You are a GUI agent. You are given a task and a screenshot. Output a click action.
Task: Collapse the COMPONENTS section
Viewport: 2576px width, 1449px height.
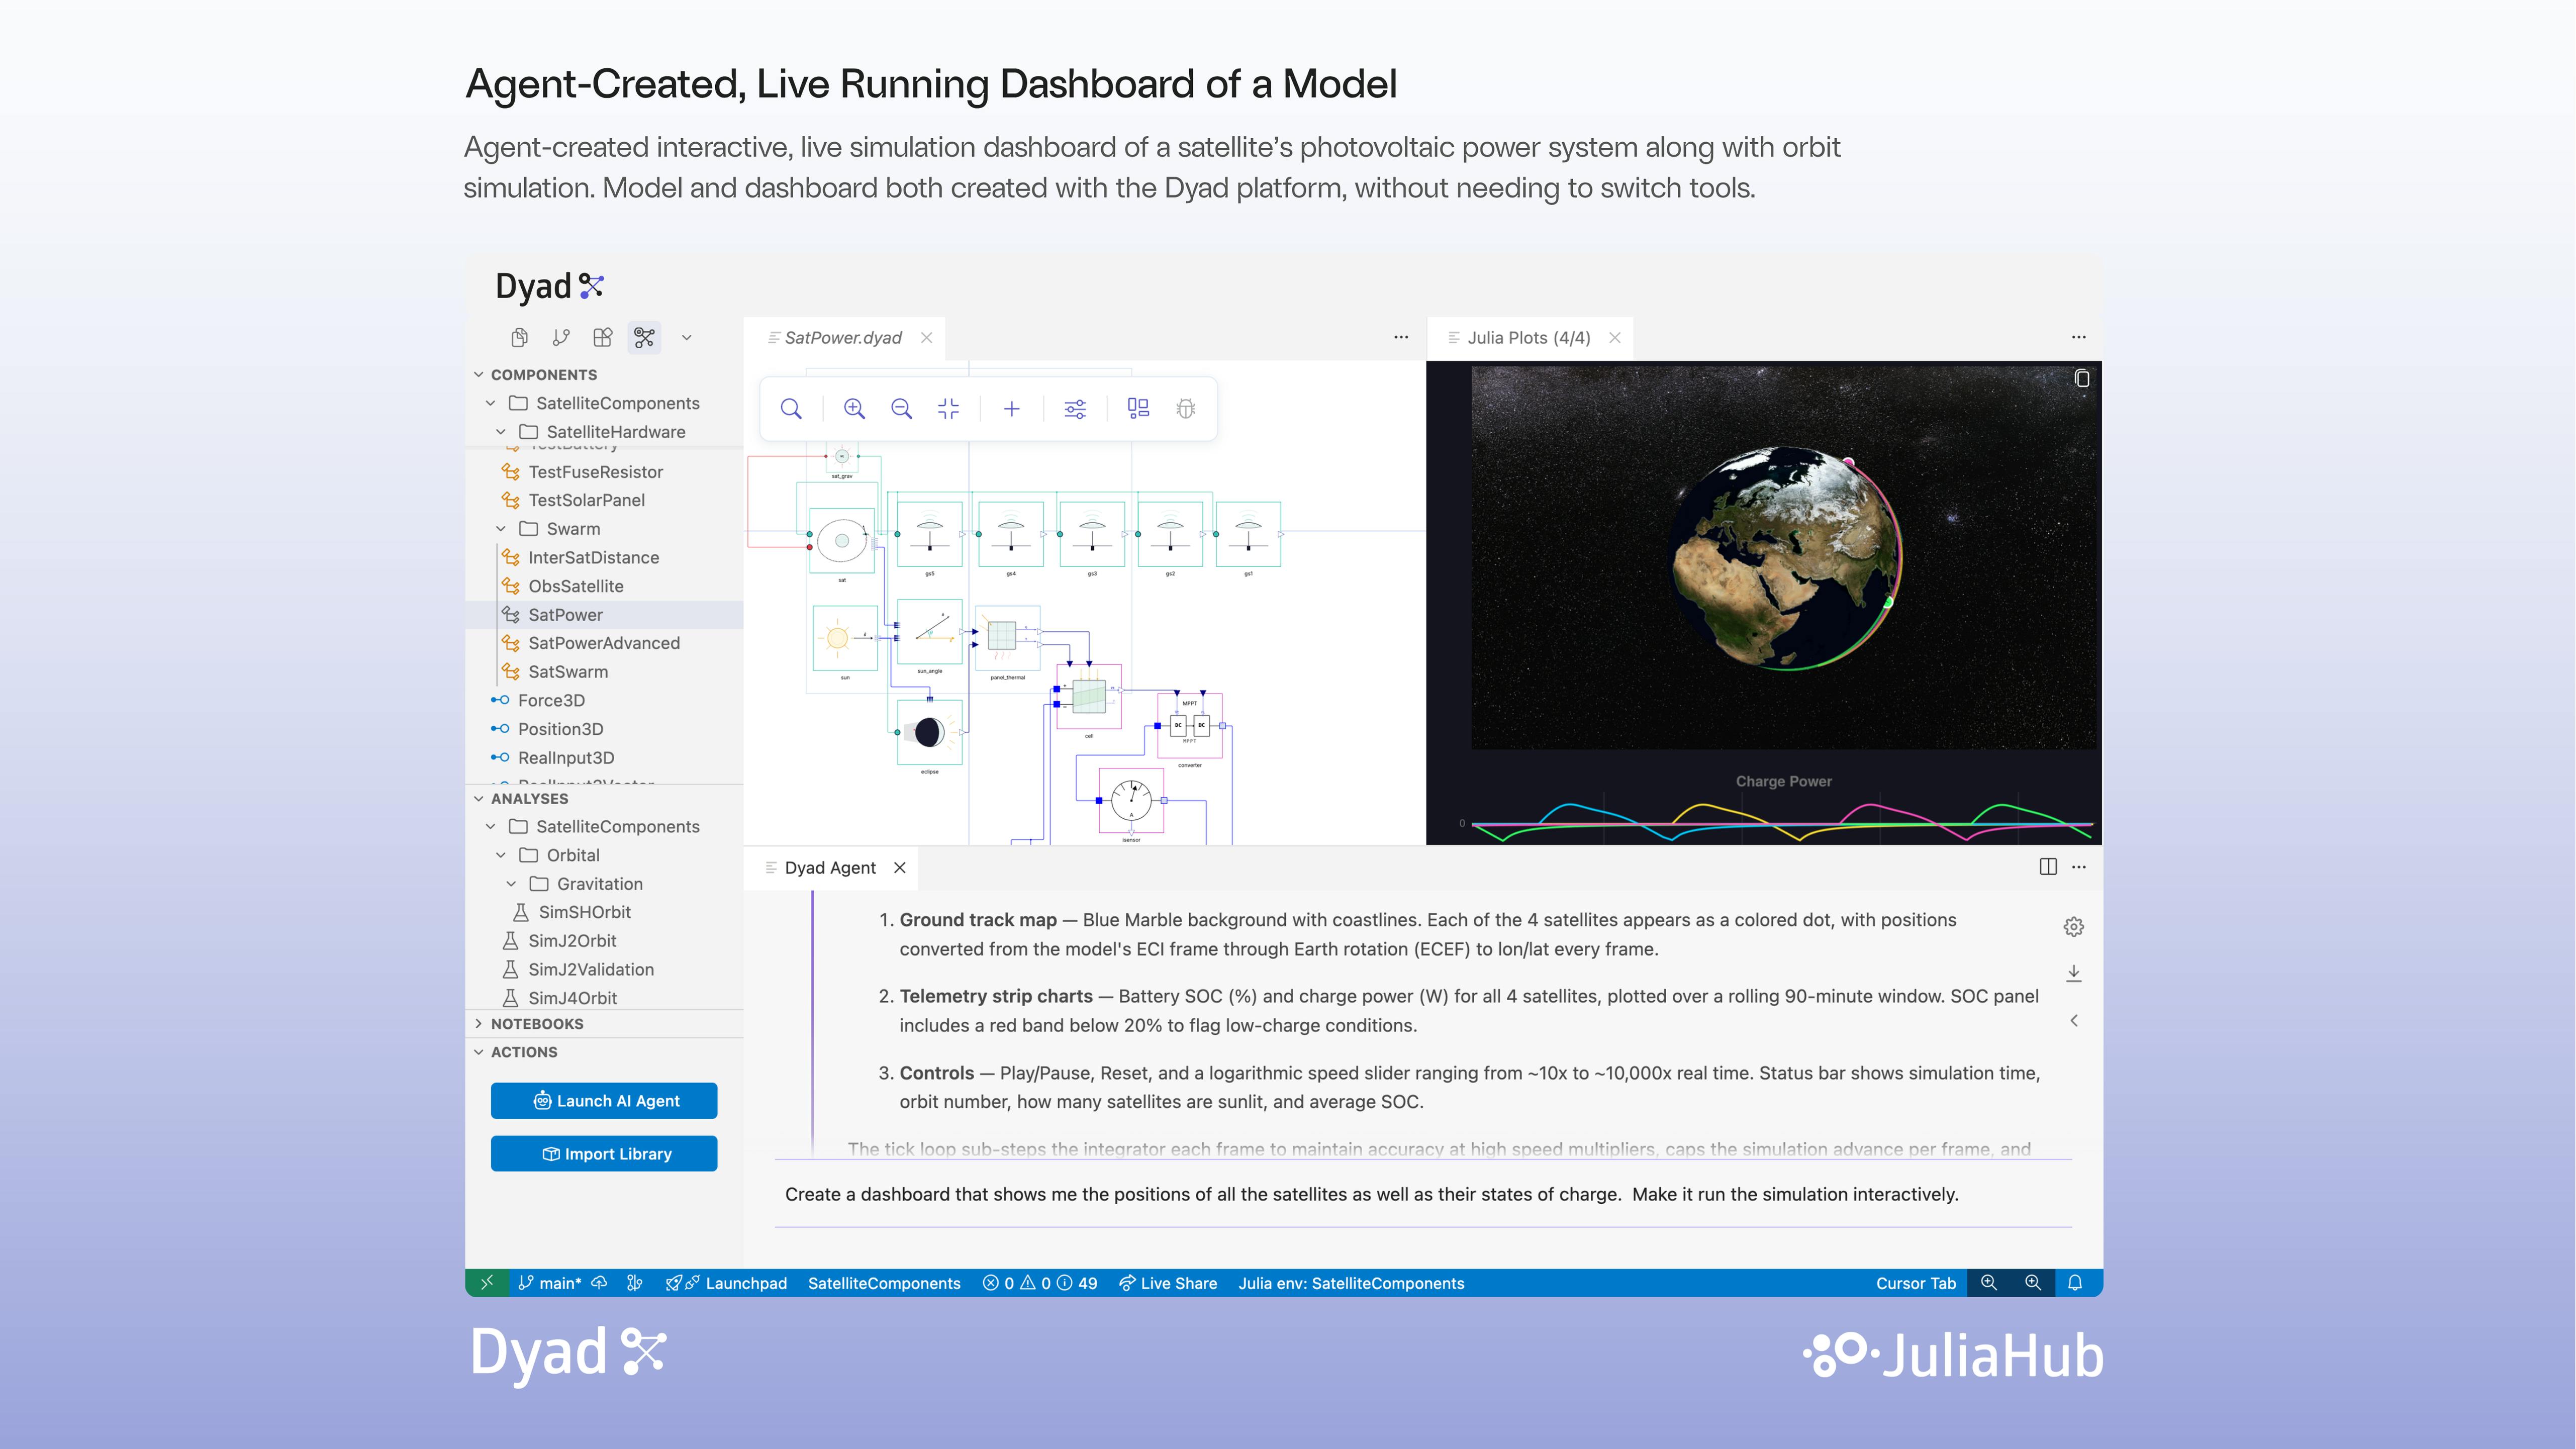(x=479, y=374)
